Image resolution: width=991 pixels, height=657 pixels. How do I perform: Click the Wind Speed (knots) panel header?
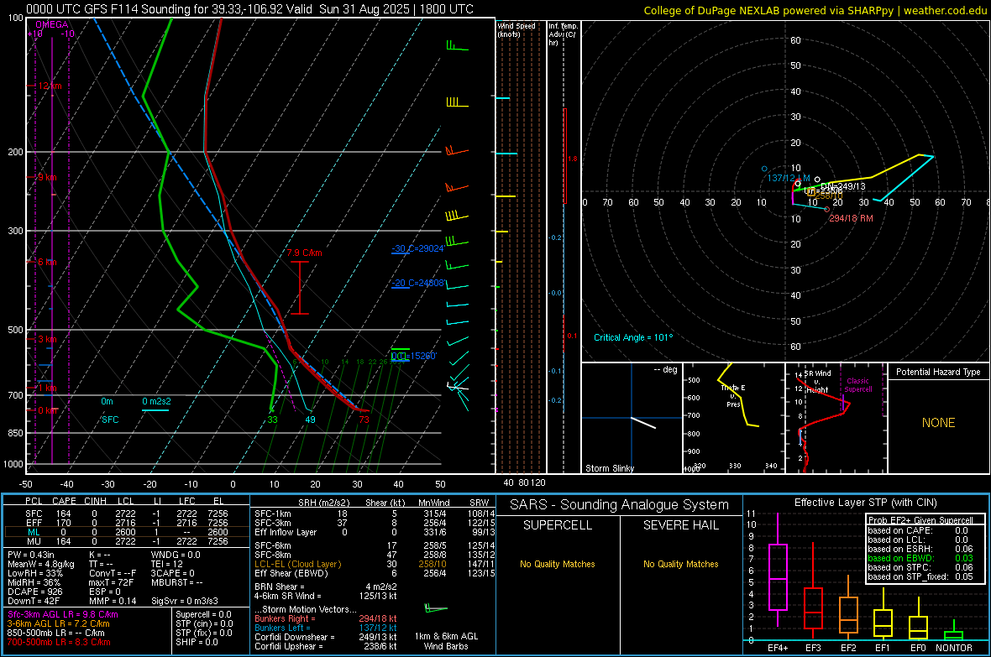[516, 29]
